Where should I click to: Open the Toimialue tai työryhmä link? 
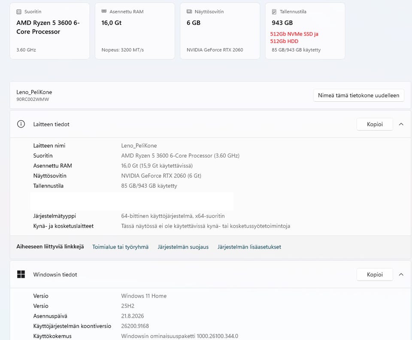point(120,247)
